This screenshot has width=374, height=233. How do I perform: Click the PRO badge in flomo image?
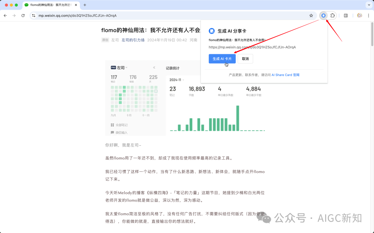click(113, 68)
